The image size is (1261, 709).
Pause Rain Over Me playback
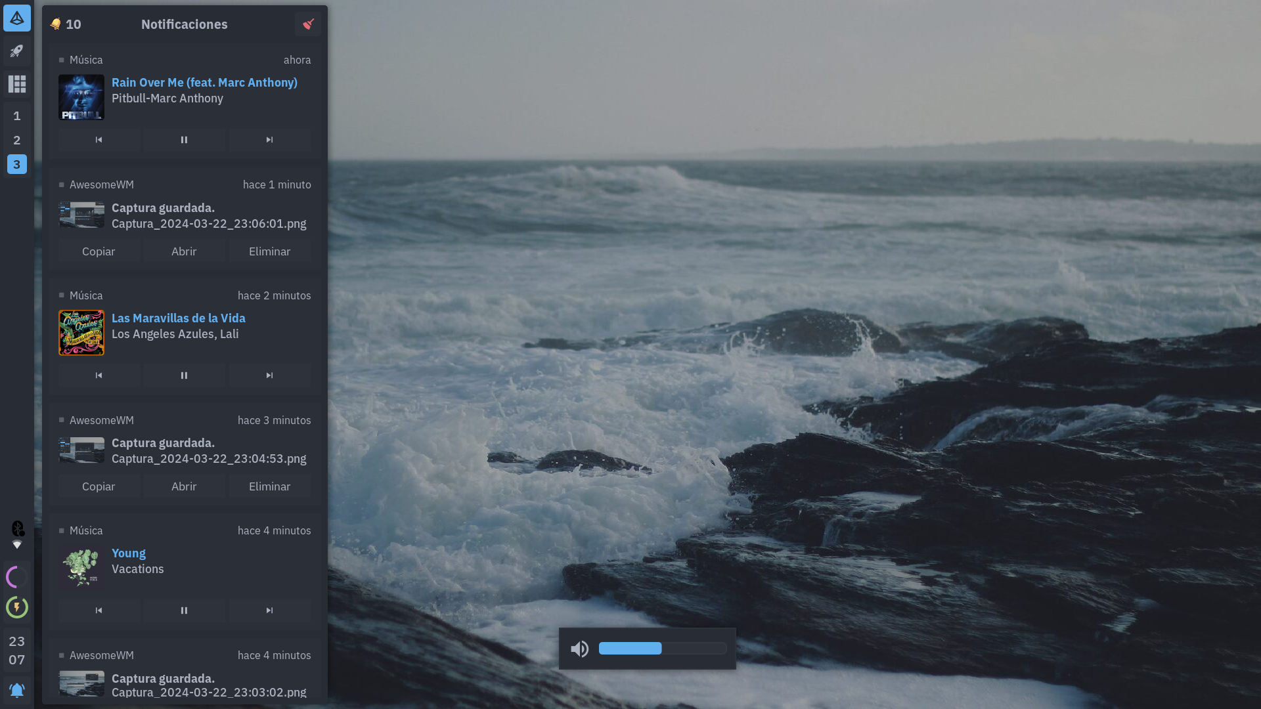click(184, 140)
